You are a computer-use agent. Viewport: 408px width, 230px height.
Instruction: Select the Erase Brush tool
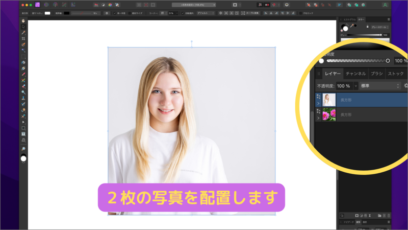(x=23, y=86)
